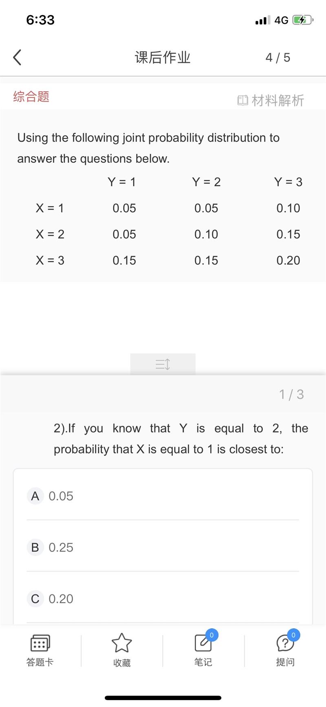326x707 pixels.
Task: Click the book icon beside 材料解析
Action: click(242, 100)
